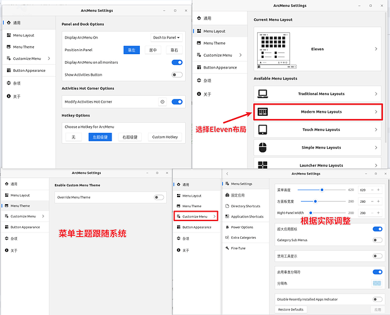Click 菜单高度 value field showing 620
390x315 pixels.
coord(363,190)
